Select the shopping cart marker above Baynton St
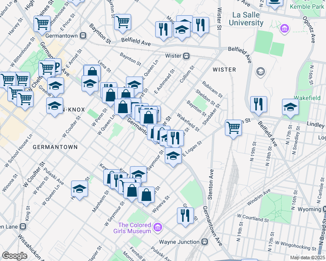The image size is (326, 261). [123, 21]
